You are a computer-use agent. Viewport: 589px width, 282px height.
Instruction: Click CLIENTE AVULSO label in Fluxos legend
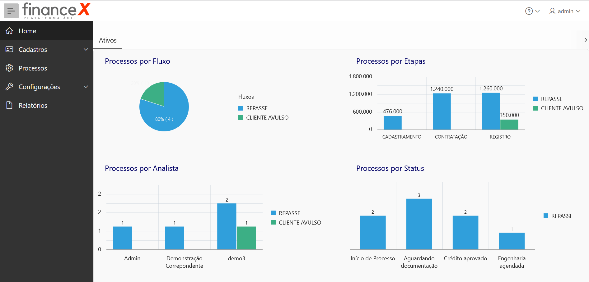click(267, 118)
